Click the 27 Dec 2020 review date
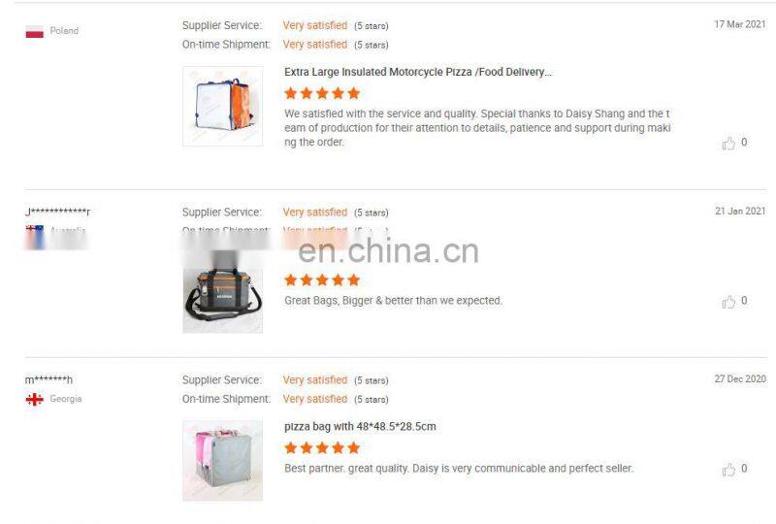Viewport: 776px width, 524px height. pyautogui.click(x=740, y=378)
